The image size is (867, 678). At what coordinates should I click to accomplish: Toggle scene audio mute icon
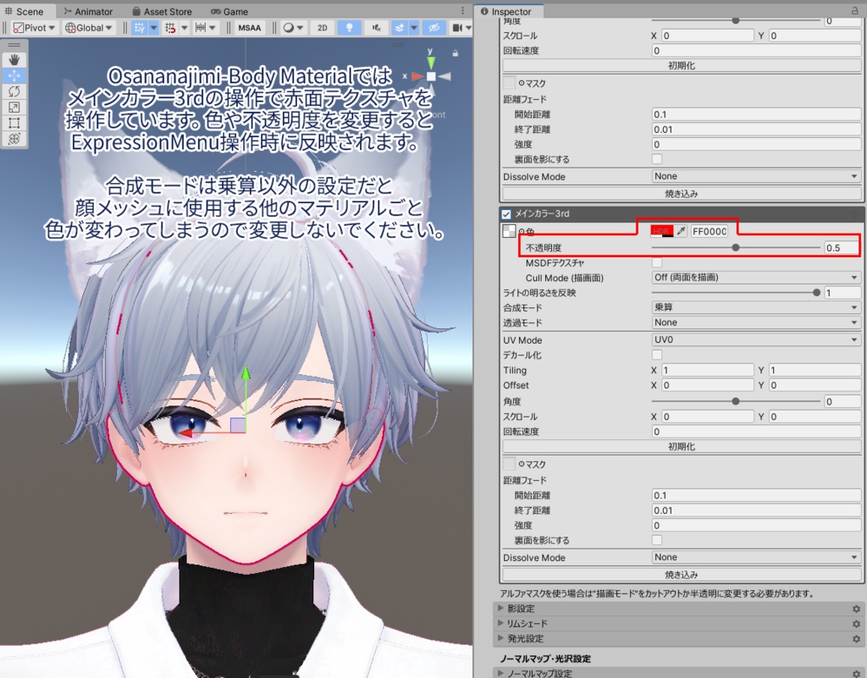tap(377, 28)
